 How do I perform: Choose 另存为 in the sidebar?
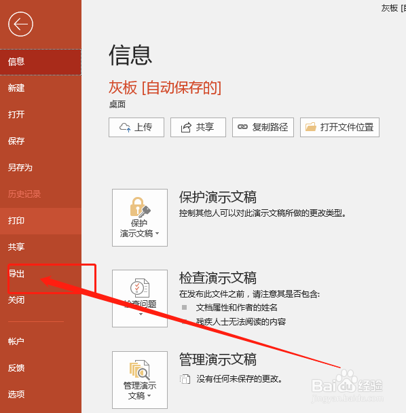[x=41, y=168]
